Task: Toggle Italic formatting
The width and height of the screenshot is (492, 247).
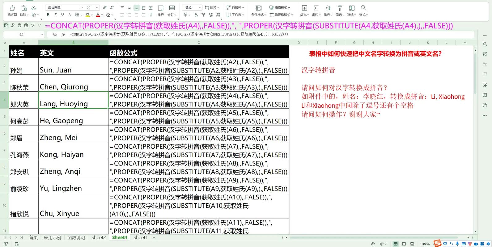Action: [55, 15]
